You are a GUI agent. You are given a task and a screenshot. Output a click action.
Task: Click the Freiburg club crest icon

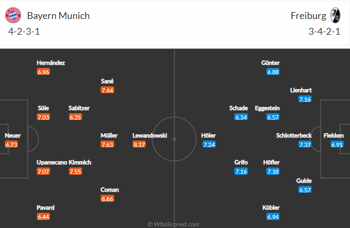[x=335, y=15]
